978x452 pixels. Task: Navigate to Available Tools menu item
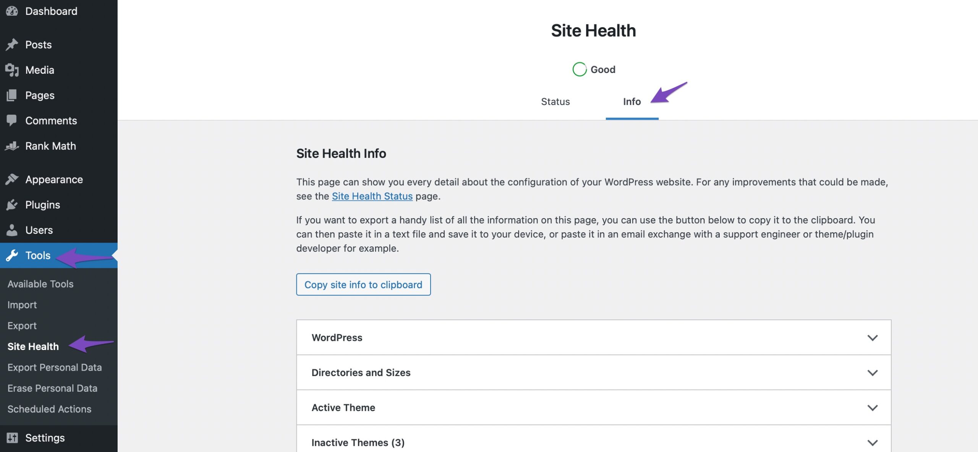click(x=40, y=284)
